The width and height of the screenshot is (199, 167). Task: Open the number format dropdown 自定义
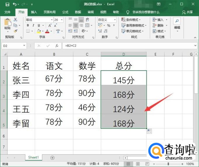[115, 20]
